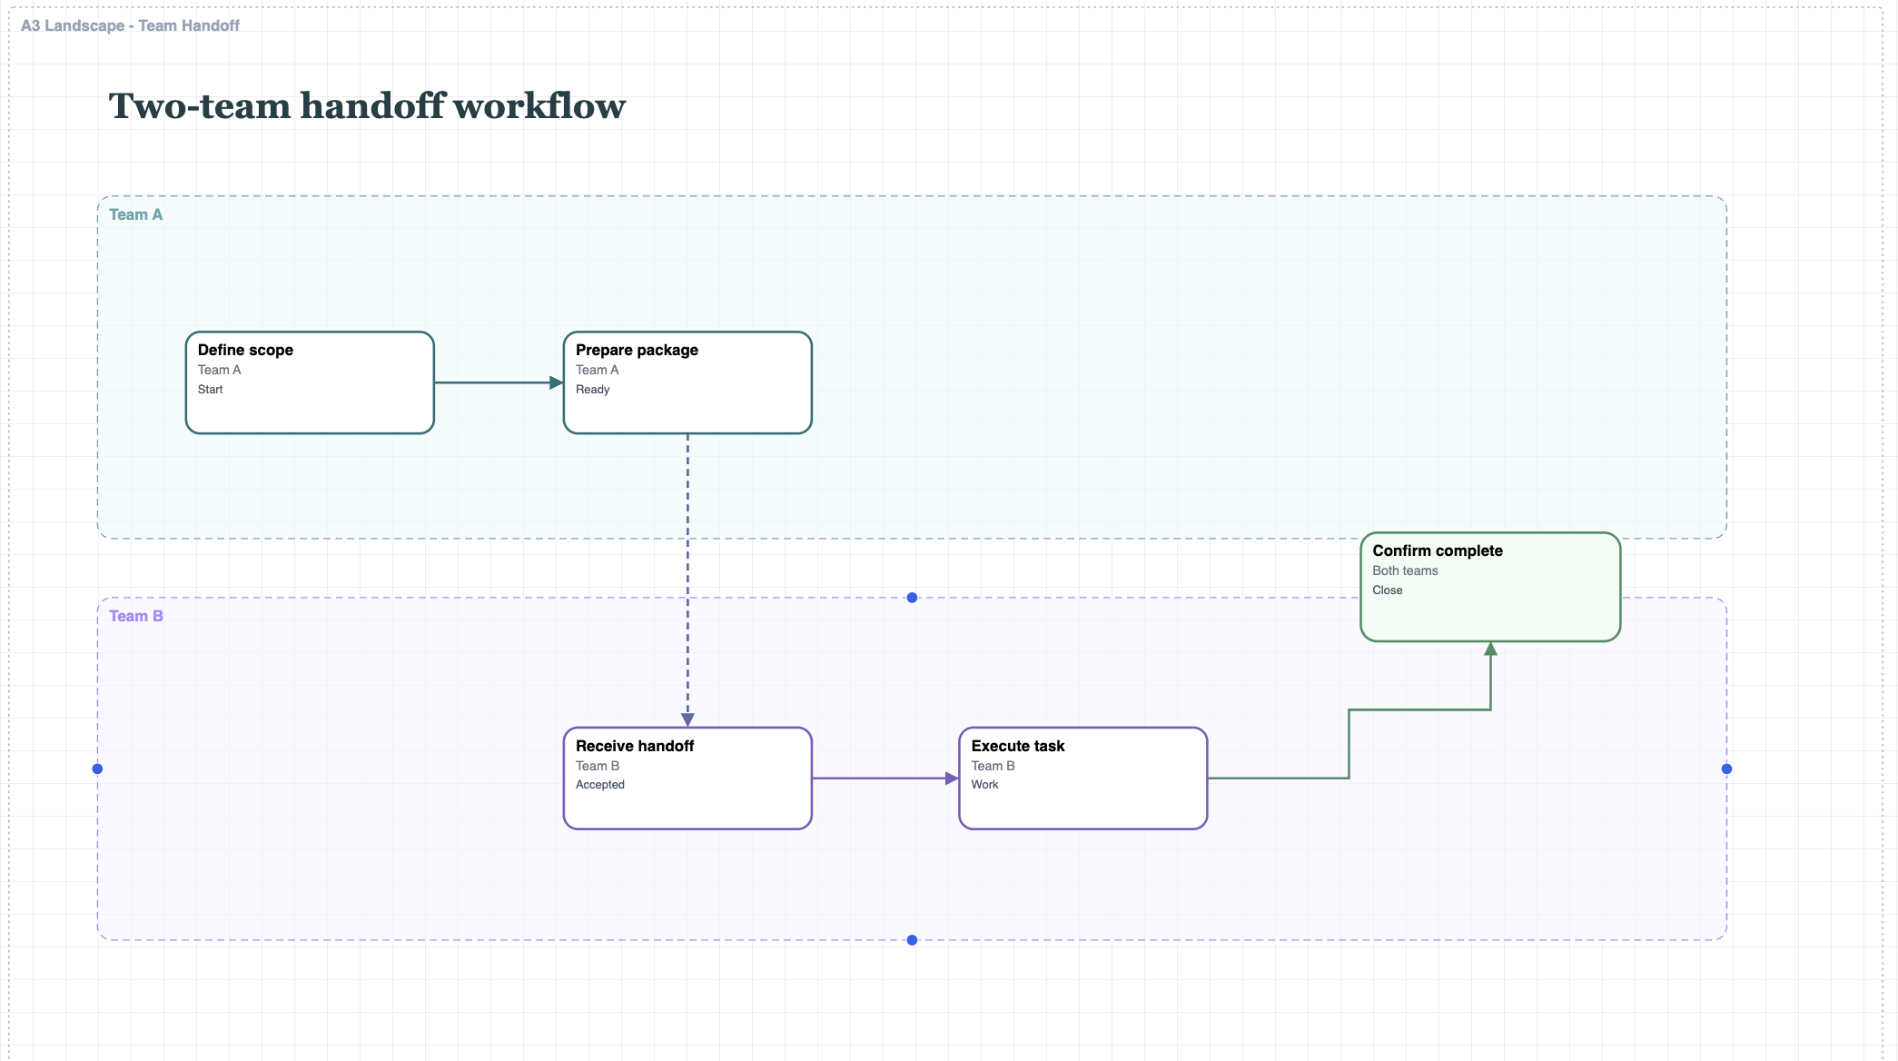1898x1061 pixels.
Task: Click the 'Close' status text in Confirm complete
Action: [x=1387, y=590]
